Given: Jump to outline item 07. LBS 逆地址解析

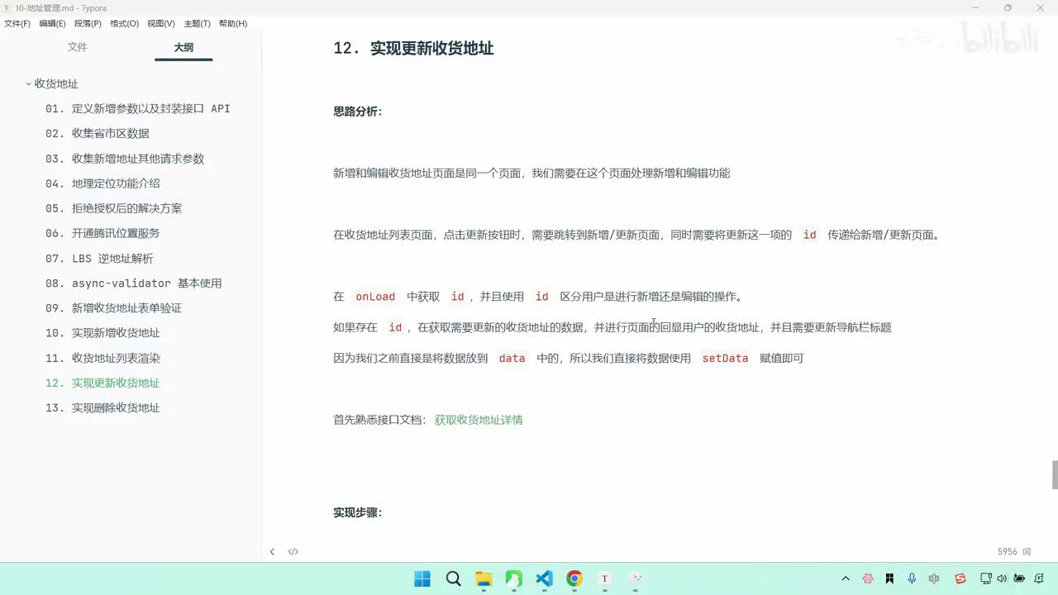Looking at the screenshot, I should click(x=99, y=258).
